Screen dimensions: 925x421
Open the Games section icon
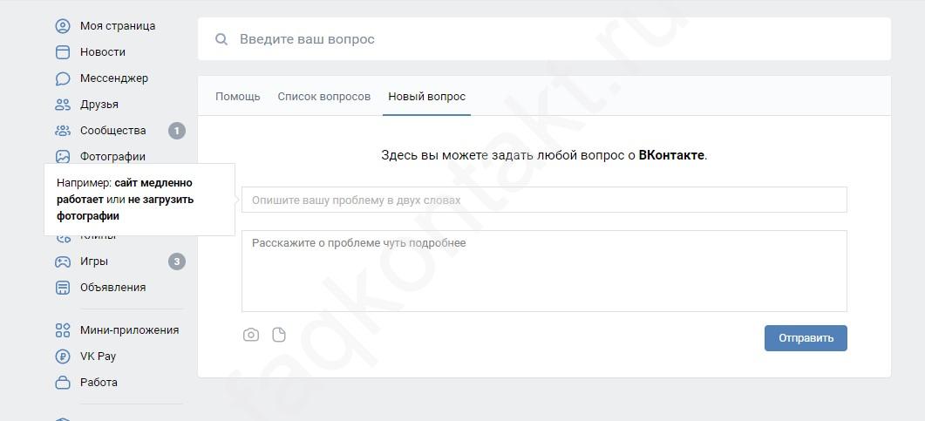tap(63, 261)
